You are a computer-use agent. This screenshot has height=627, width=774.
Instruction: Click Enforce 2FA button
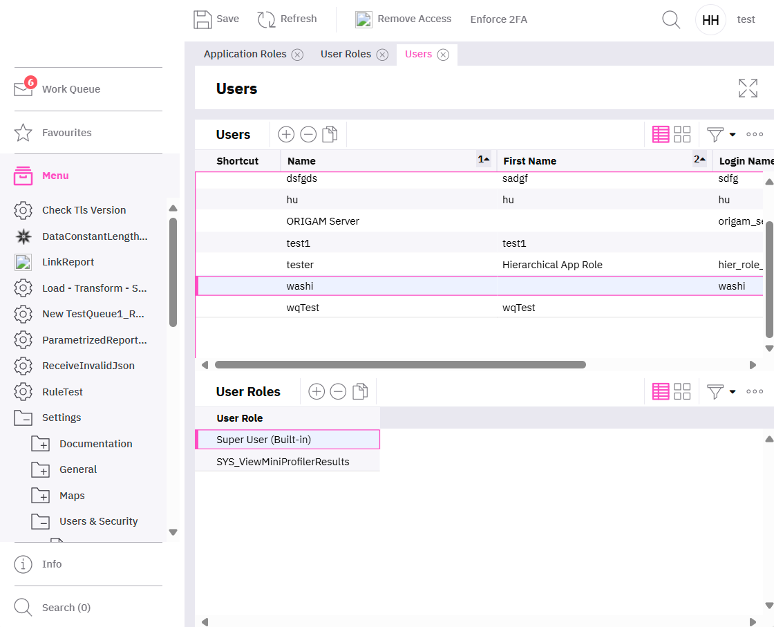click(x=498, y=19)
